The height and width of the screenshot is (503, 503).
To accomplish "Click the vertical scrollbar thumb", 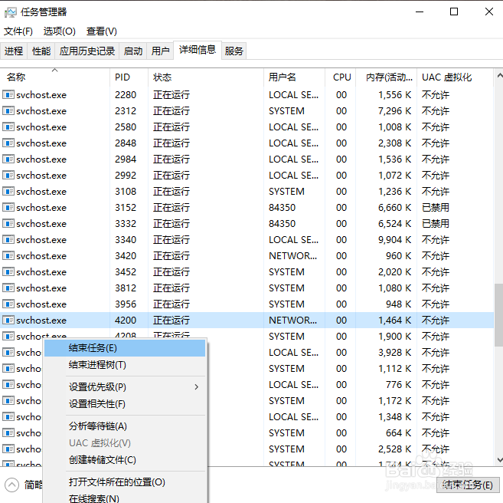I will point(499,314).
